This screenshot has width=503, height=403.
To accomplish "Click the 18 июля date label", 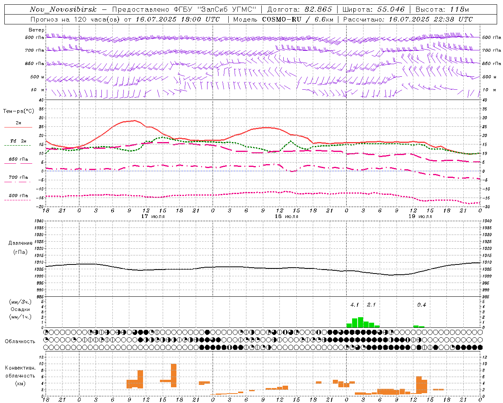I will pyautogui.click(x=286, y=216).
